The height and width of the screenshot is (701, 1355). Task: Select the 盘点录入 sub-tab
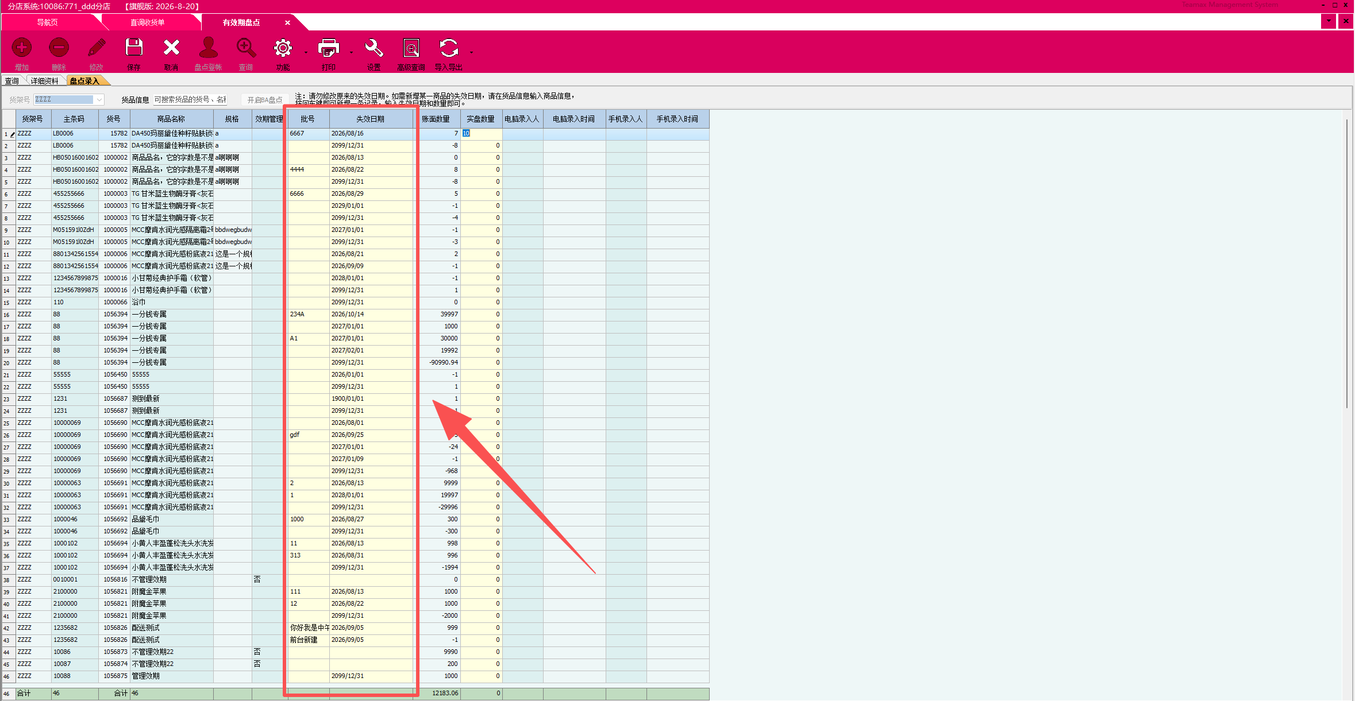click(x=84, y=81)
